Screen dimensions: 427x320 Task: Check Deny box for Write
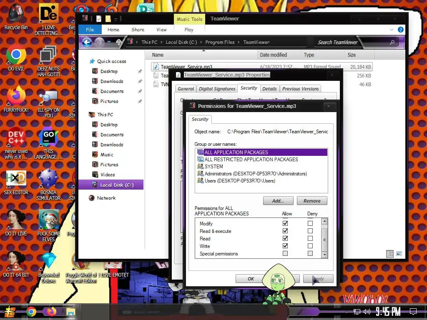(x=310, y=246)
